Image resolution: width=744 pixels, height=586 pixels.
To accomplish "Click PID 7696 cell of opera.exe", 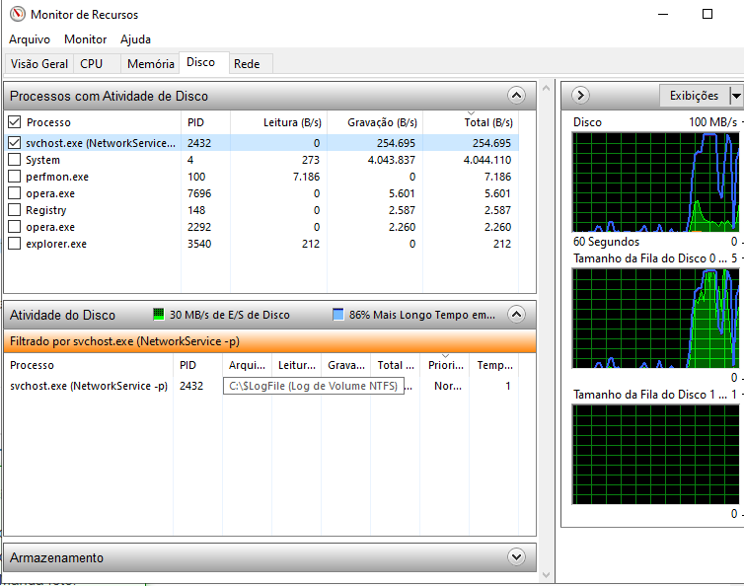I will click(199, 193).
